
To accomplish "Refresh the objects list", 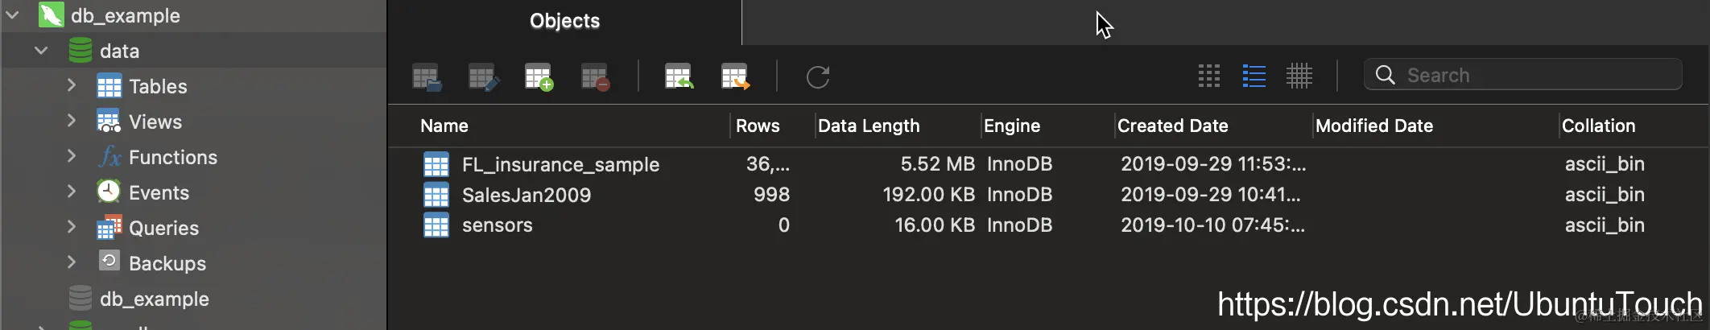I will 817,77.
